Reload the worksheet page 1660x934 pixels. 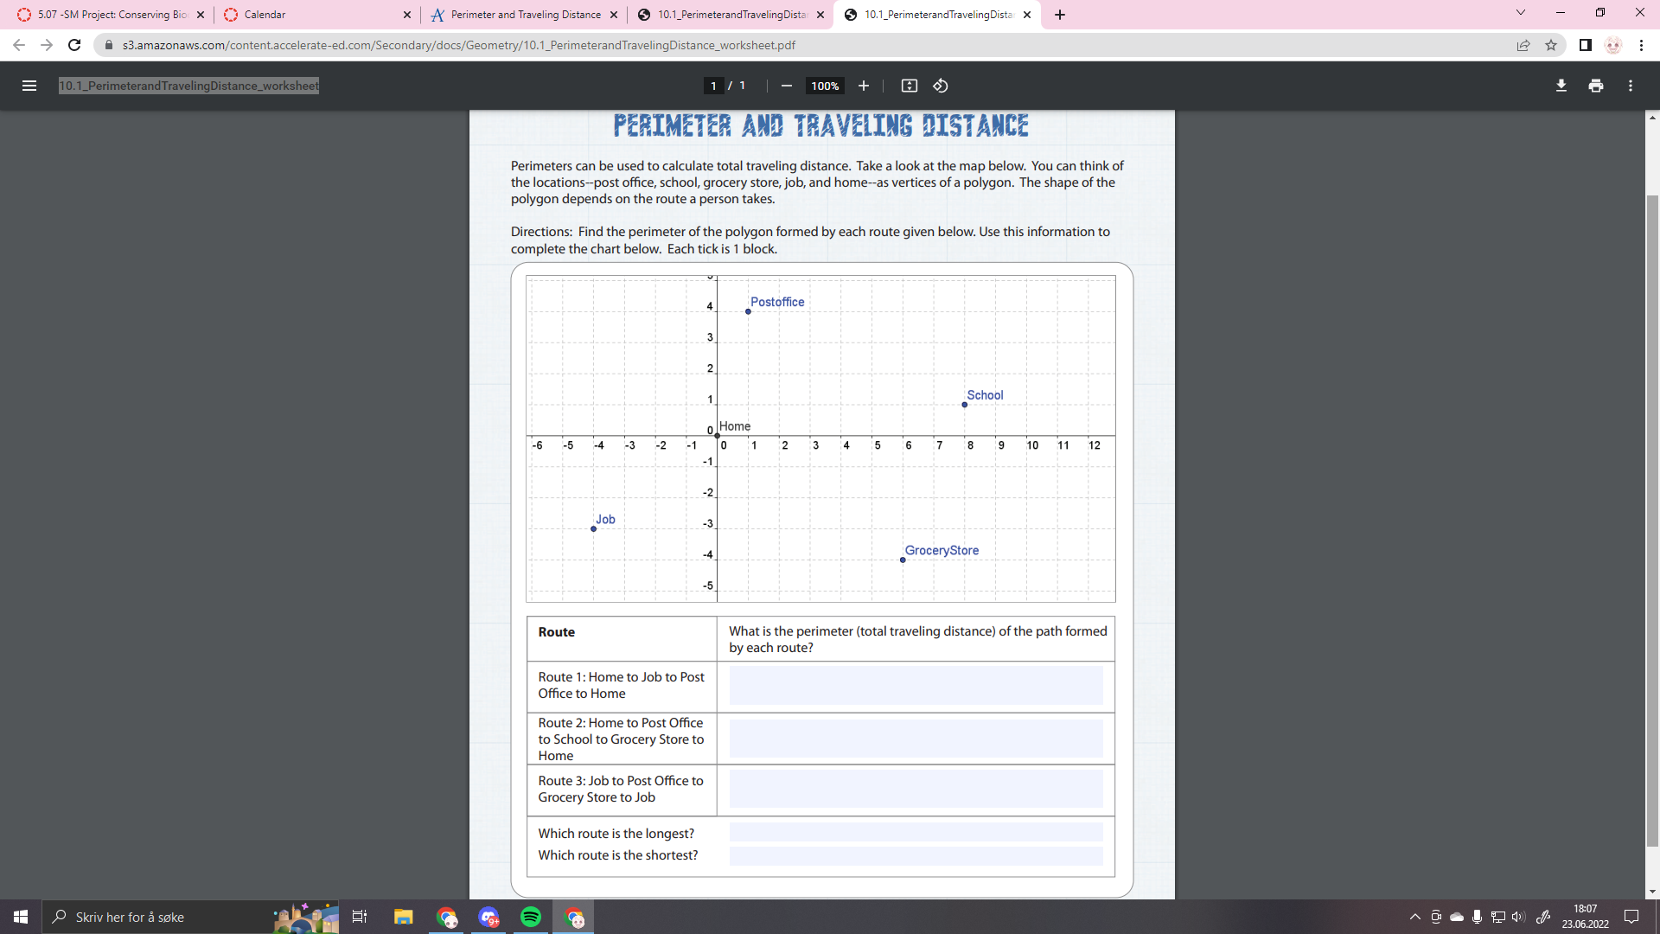coord(74,45)
